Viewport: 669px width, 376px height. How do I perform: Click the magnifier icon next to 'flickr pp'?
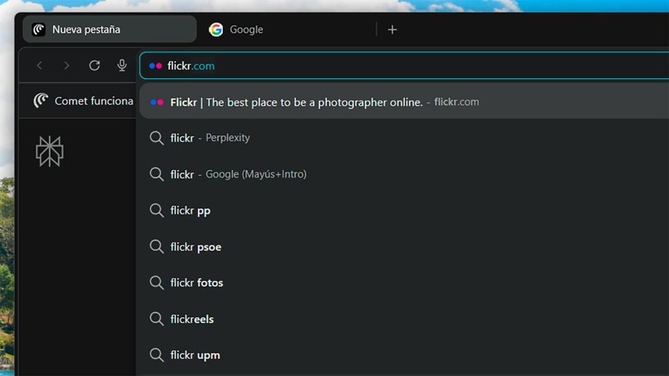pyautogui.click(x=157, y=210)
